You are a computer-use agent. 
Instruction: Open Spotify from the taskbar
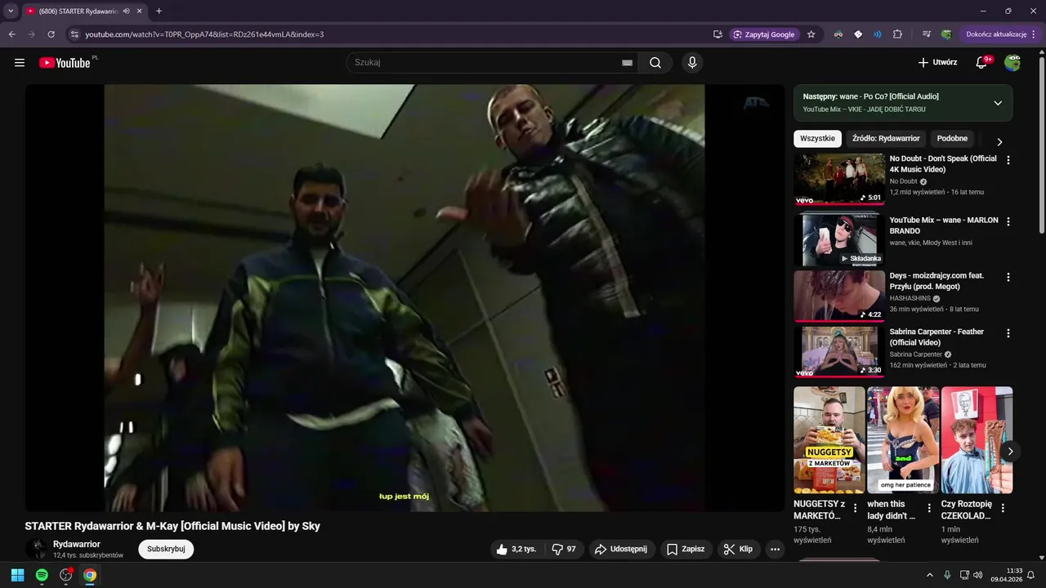(x=42, y=575)
